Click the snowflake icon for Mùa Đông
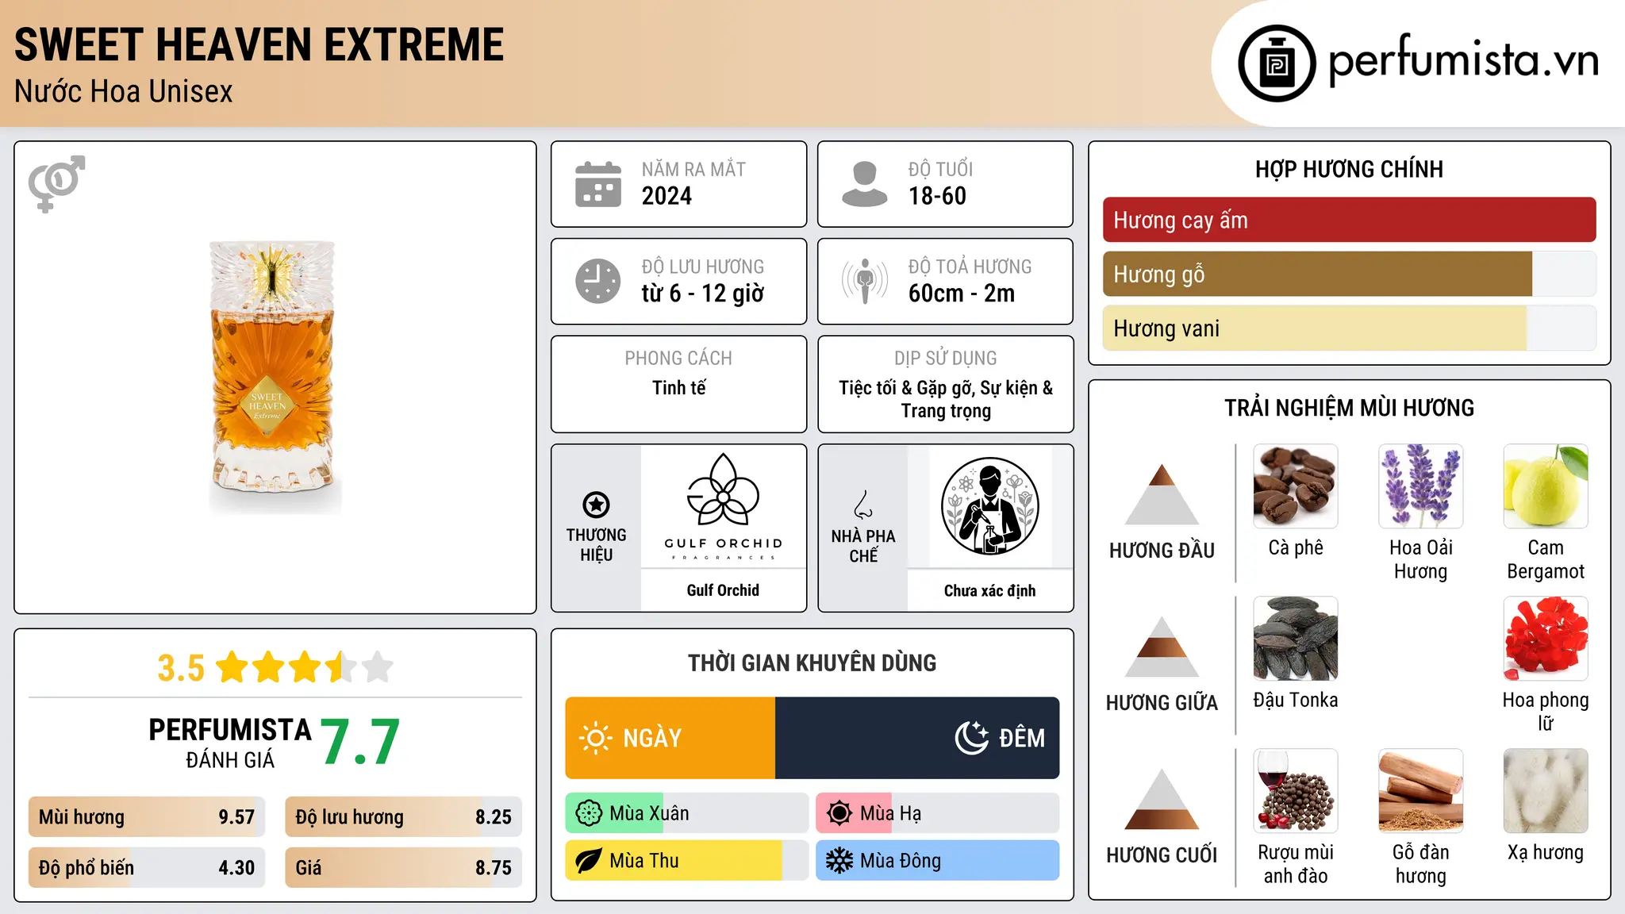 pos(839,861)
